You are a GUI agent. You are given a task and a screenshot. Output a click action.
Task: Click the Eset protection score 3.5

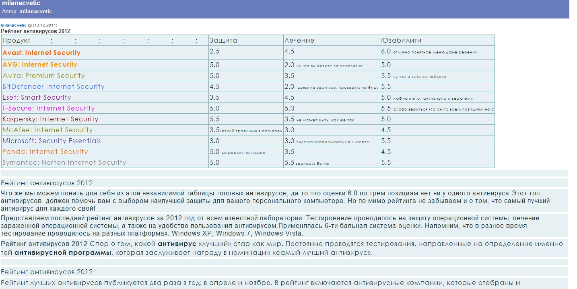pyautogui.click(x=214, y=97)
